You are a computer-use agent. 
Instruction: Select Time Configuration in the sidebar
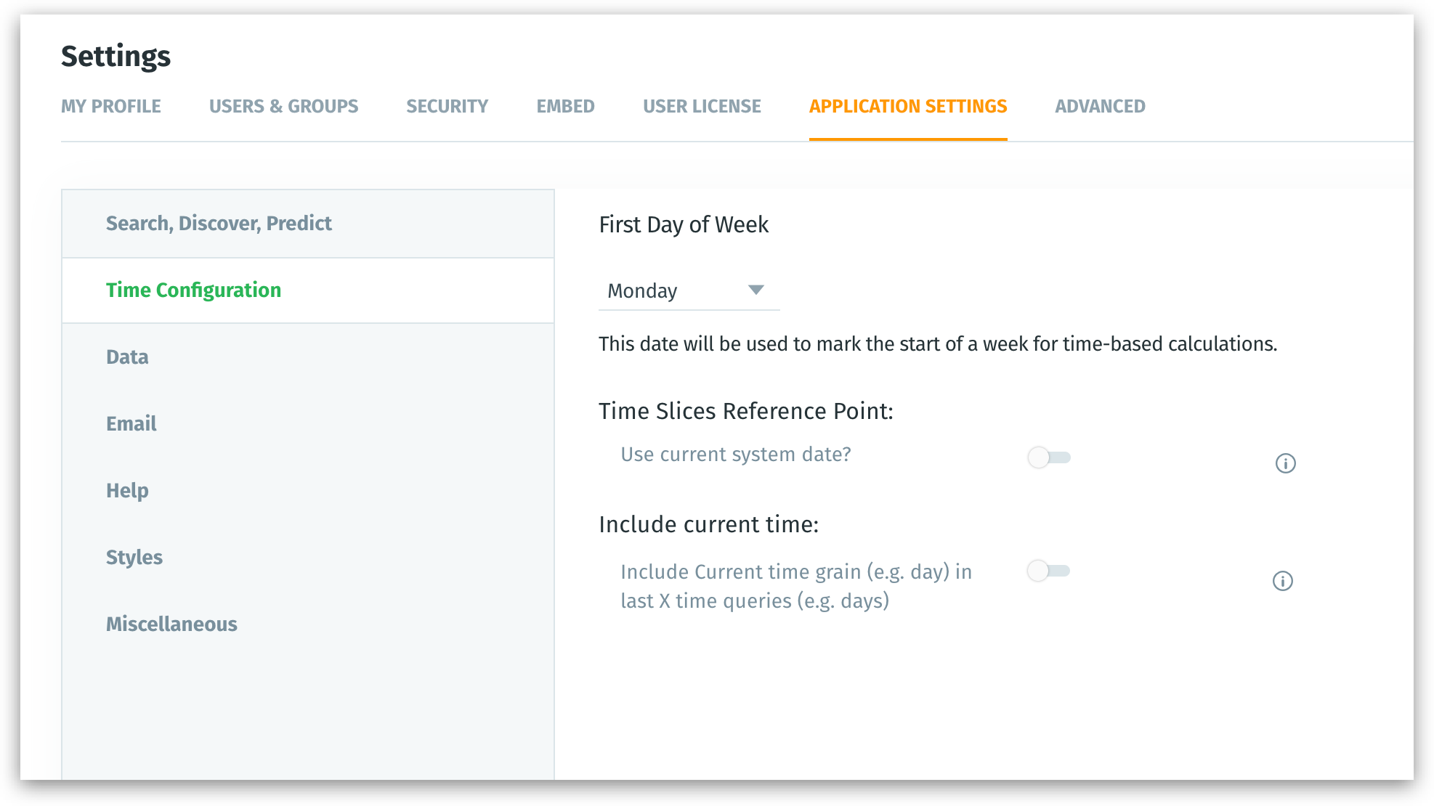point(193,290)
